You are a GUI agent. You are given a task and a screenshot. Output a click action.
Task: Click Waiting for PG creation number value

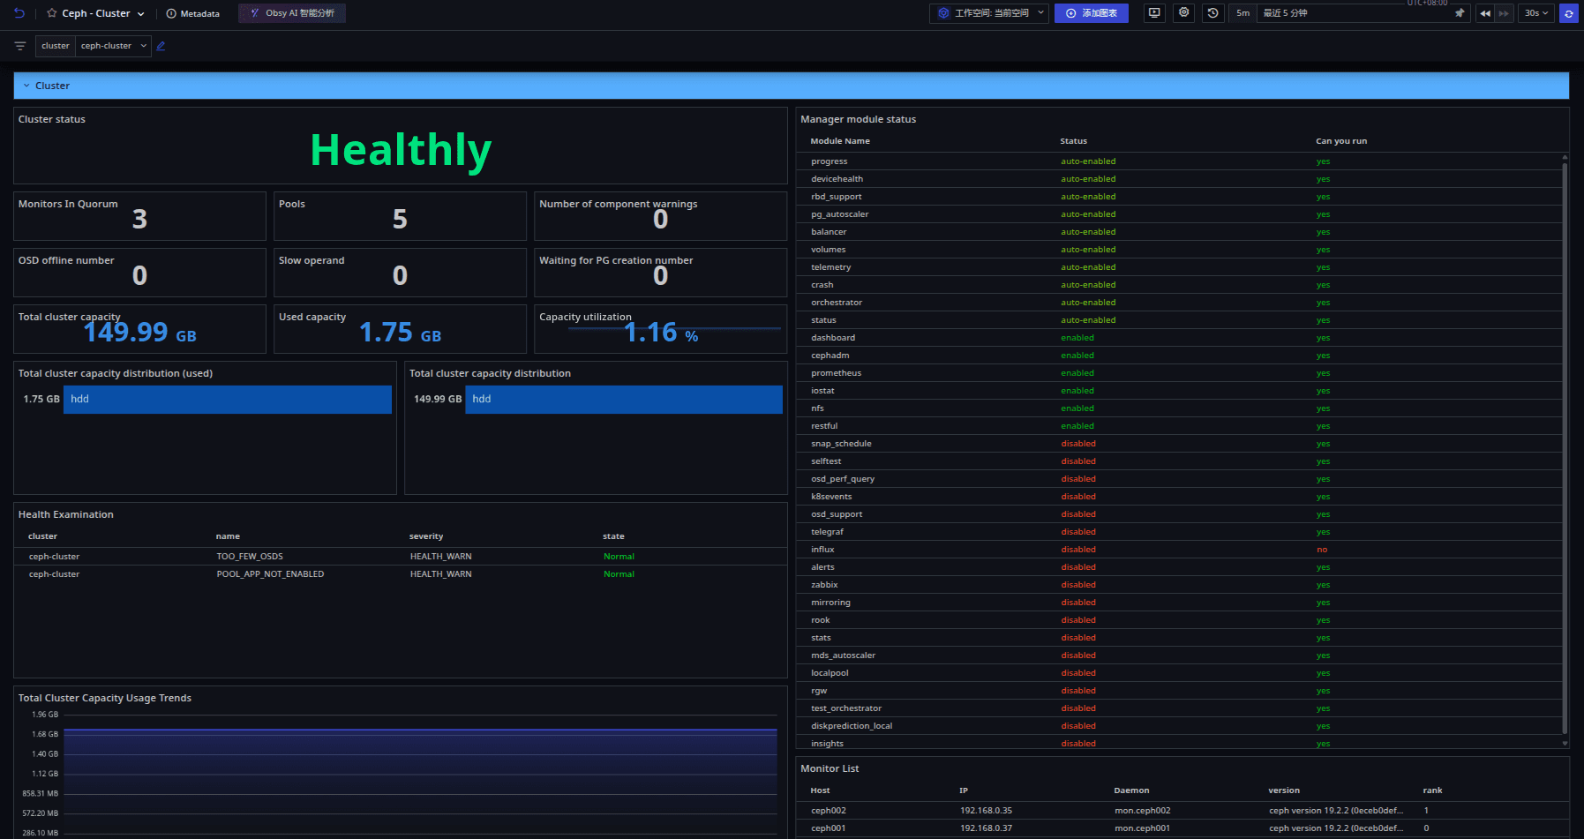pyautogui.click(x=661, y=275)
